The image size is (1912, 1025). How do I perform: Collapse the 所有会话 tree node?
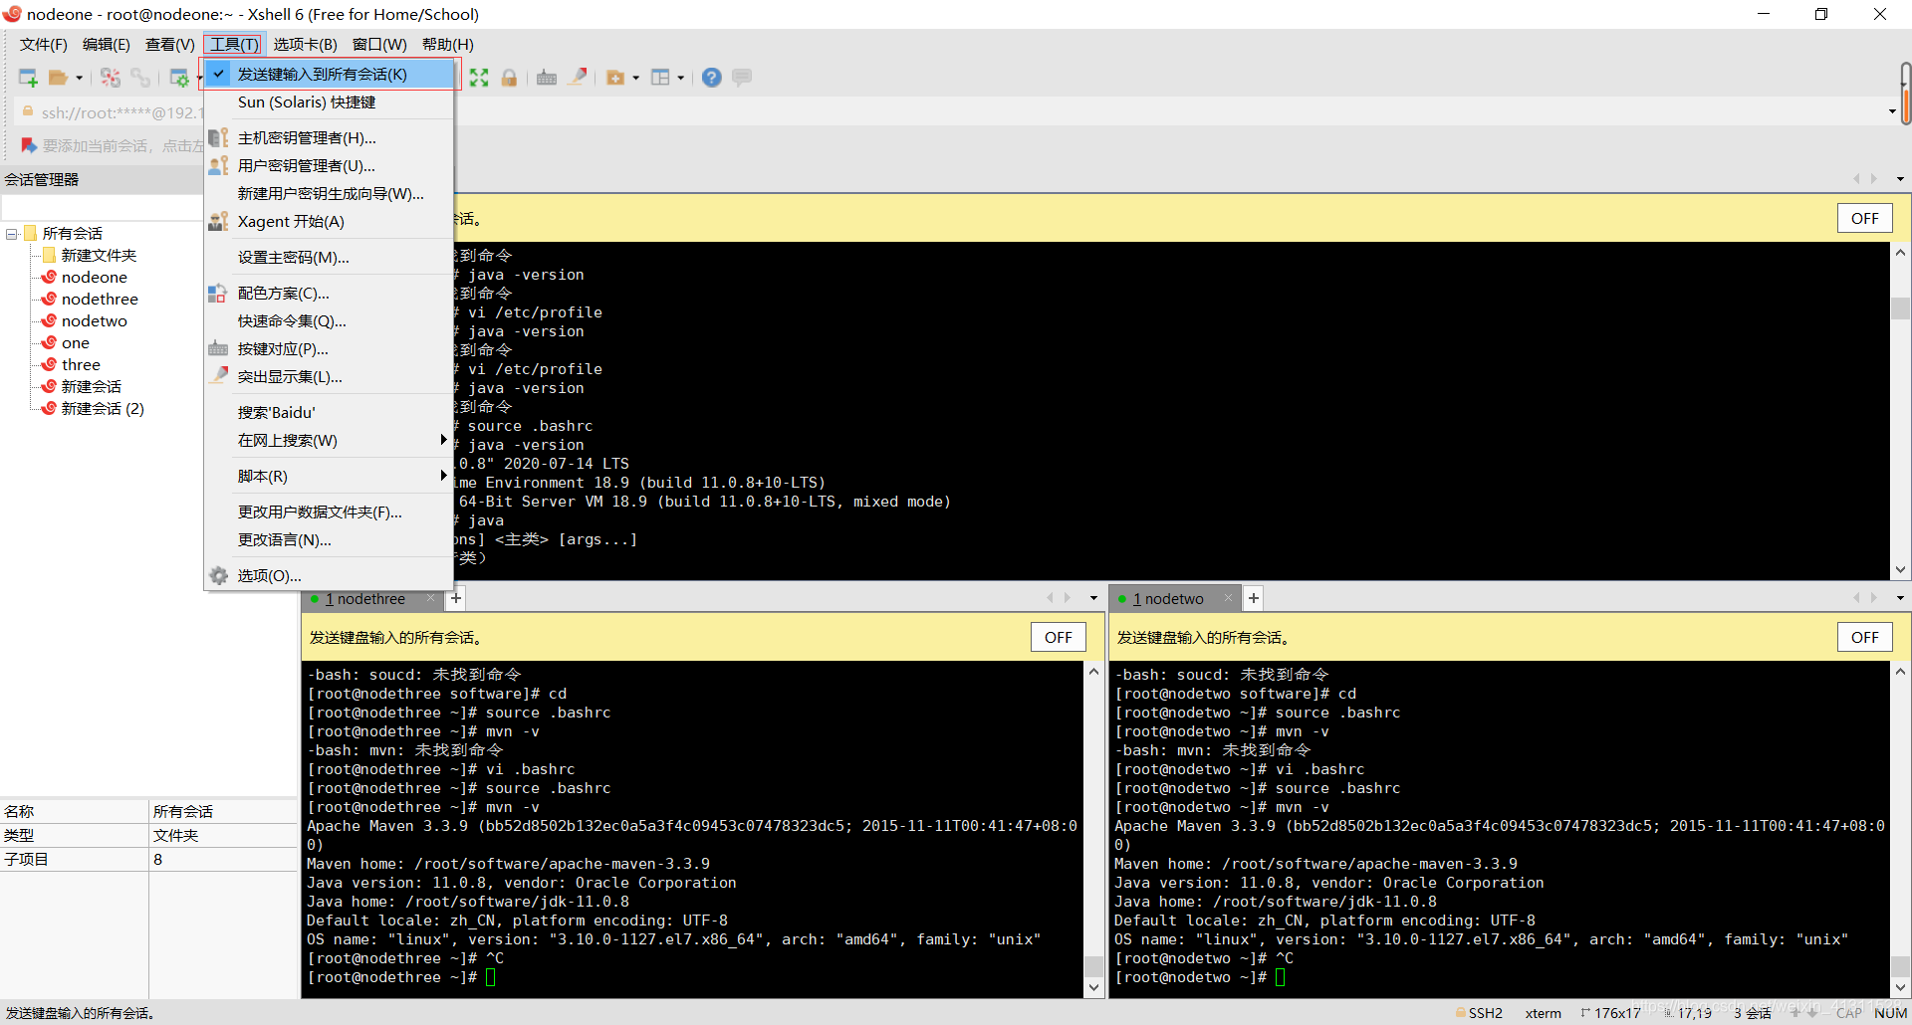(x=12, y=234)
